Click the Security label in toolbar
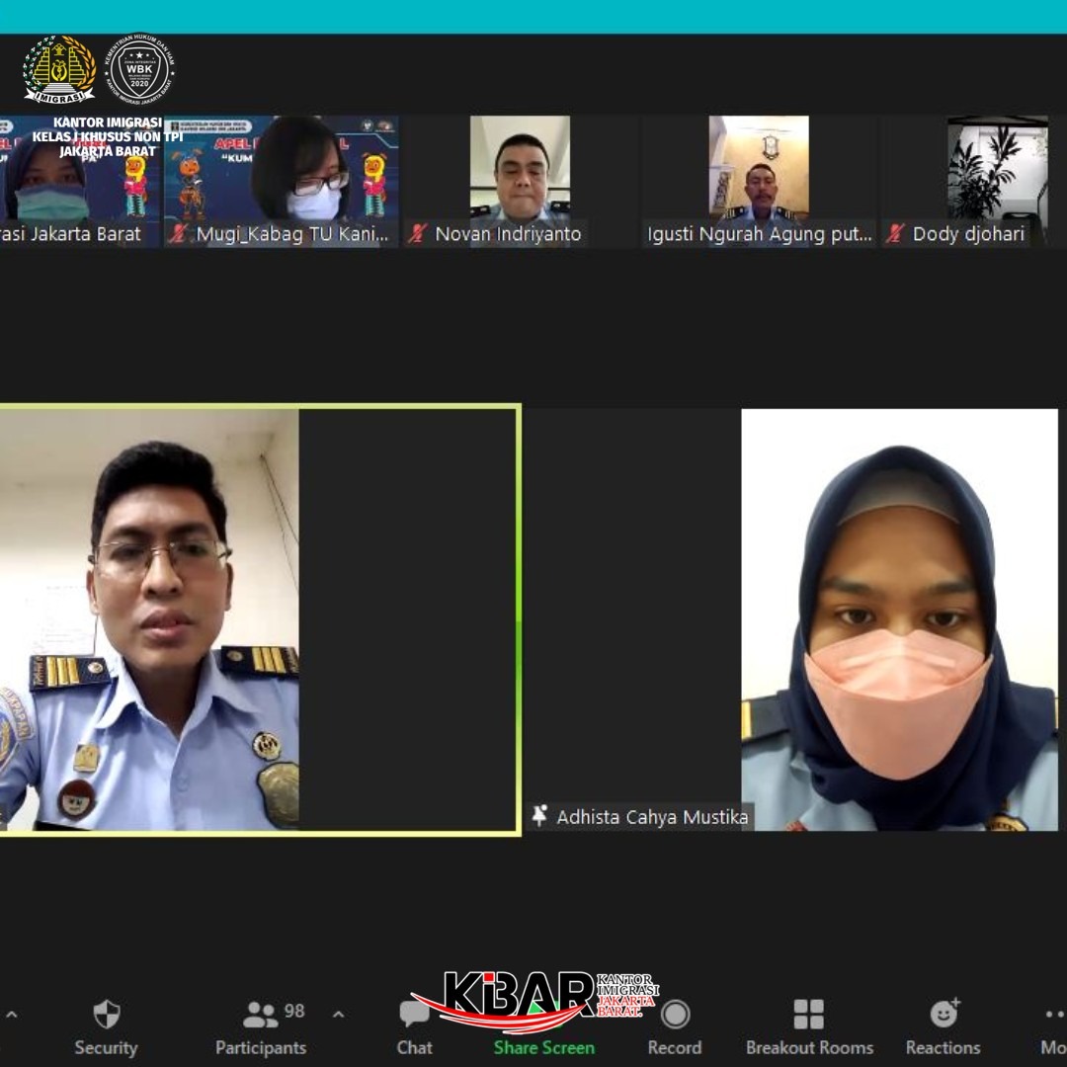The width and height of the screenshot is (1067, 1067). coord(106,1047)
